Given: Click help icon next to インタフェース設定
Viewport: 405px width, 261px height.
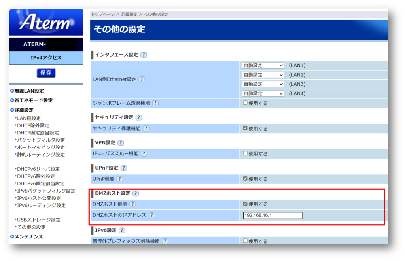Looking at the screenshot, I should tap(144, 55).
